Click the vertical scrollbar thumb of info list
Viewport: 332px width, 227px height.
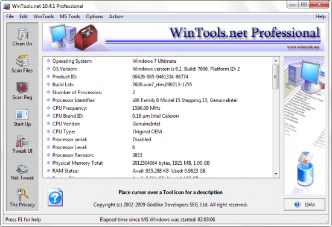click(276, 77)
